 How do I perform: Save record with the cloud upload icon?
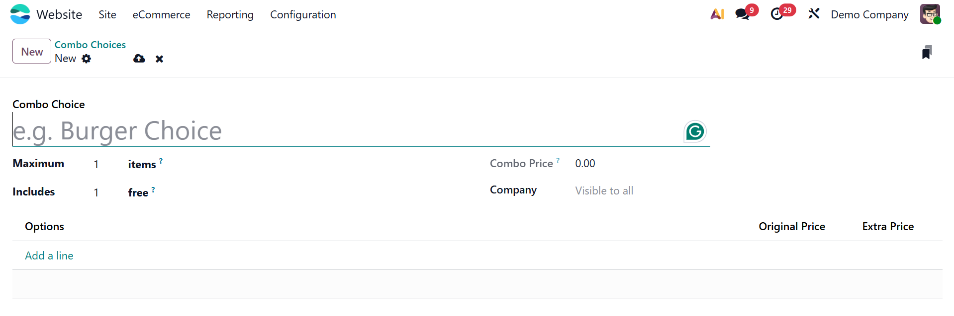[x=139, y=59]
